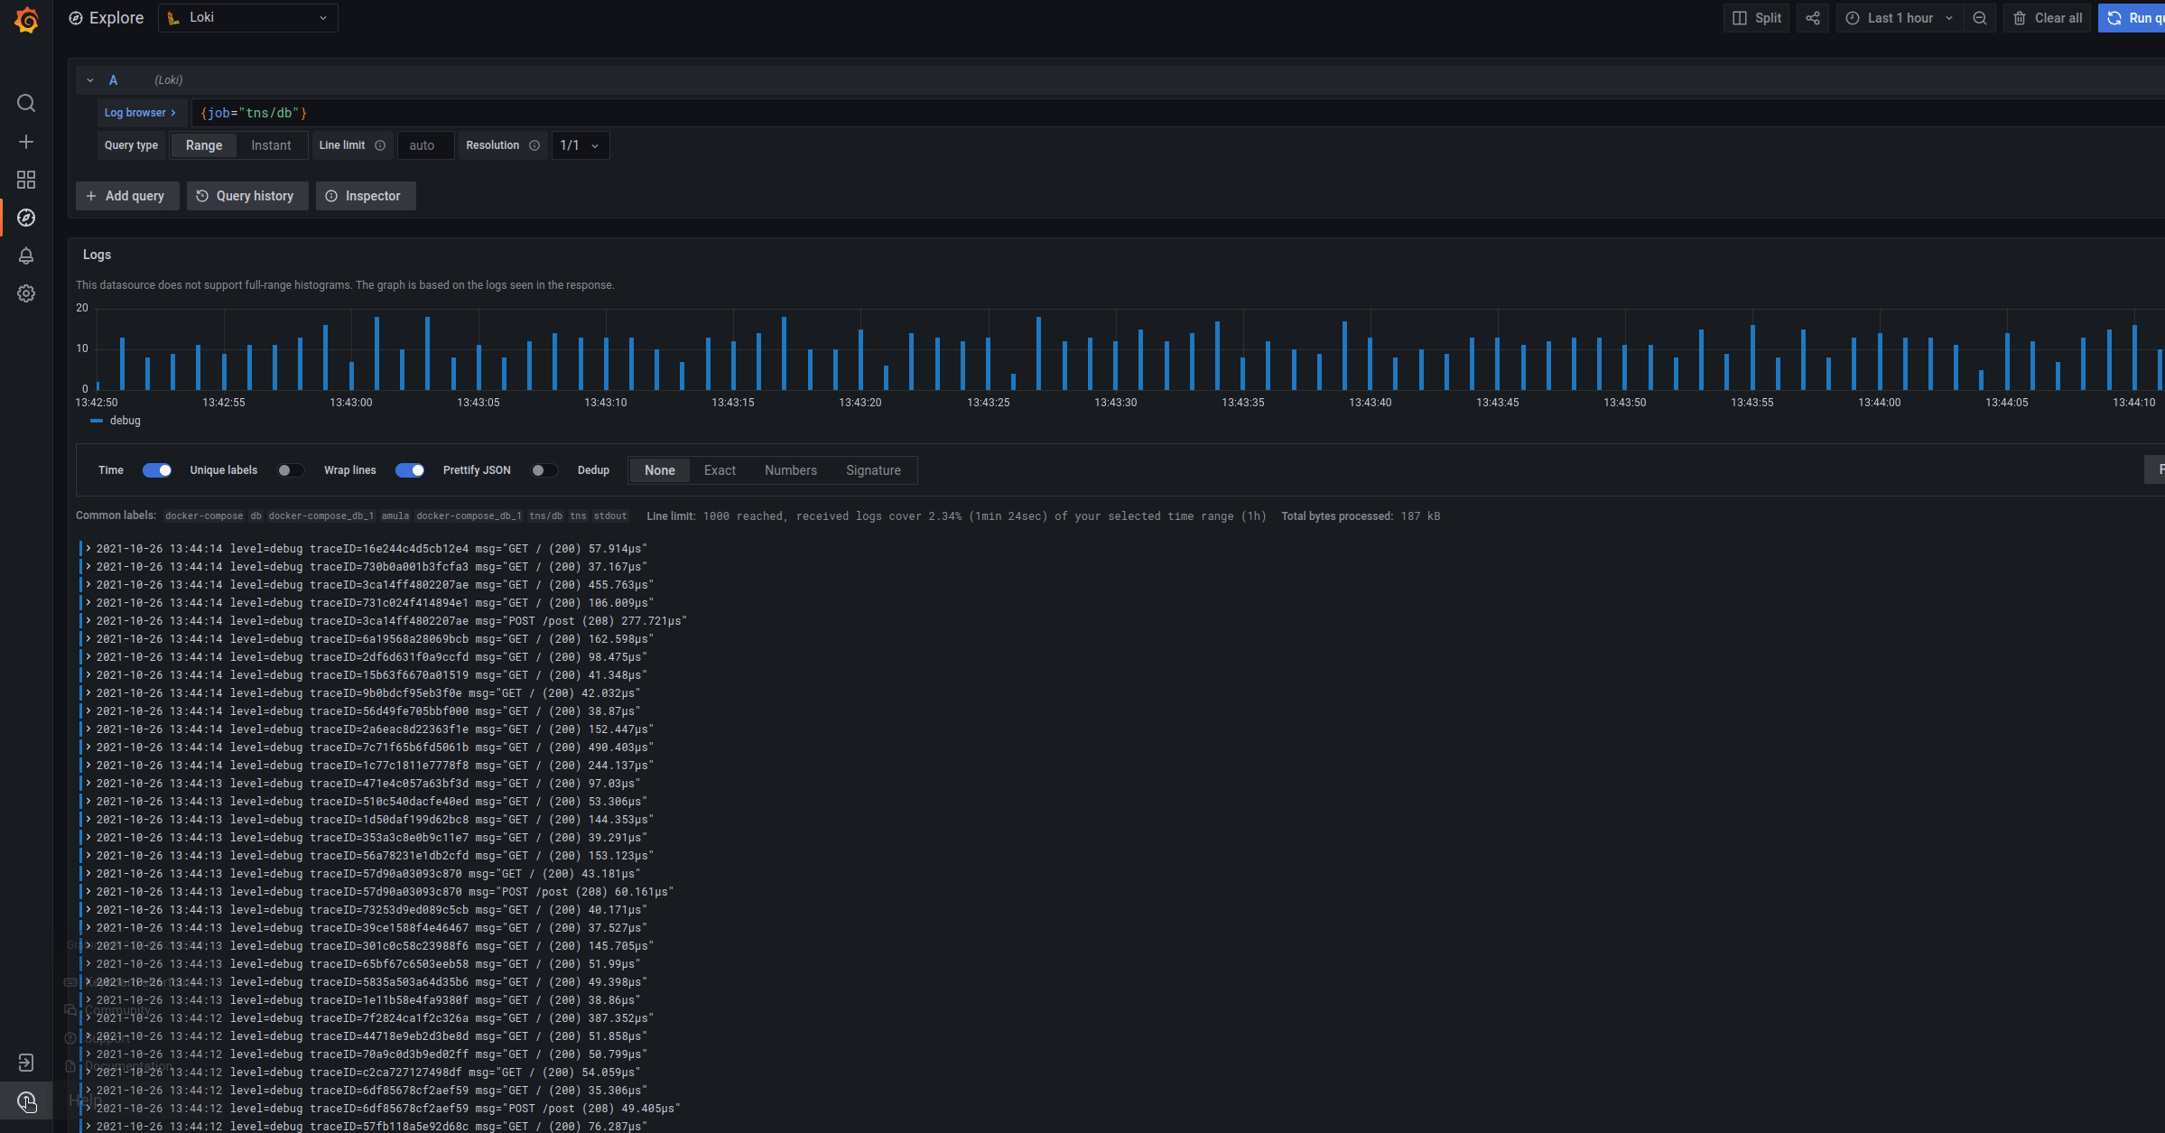Open the Create plus icon in sidebar
The image size is (2165, 1133).
(x=26, y=142)
